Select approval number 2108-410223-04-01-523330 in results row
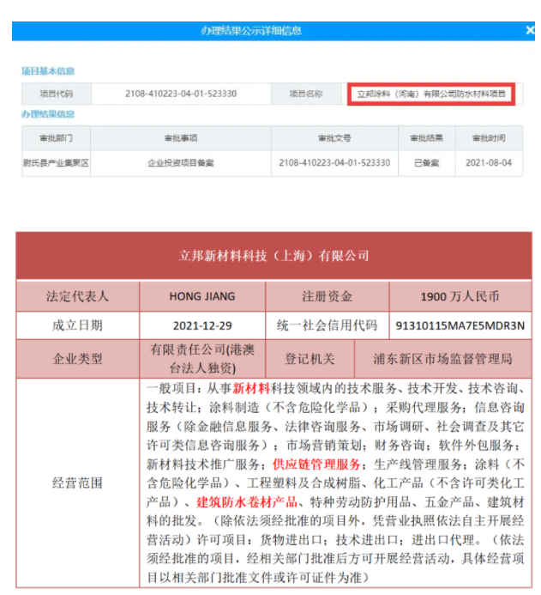Viewport: 541px width, 595px height. [334, 163]
